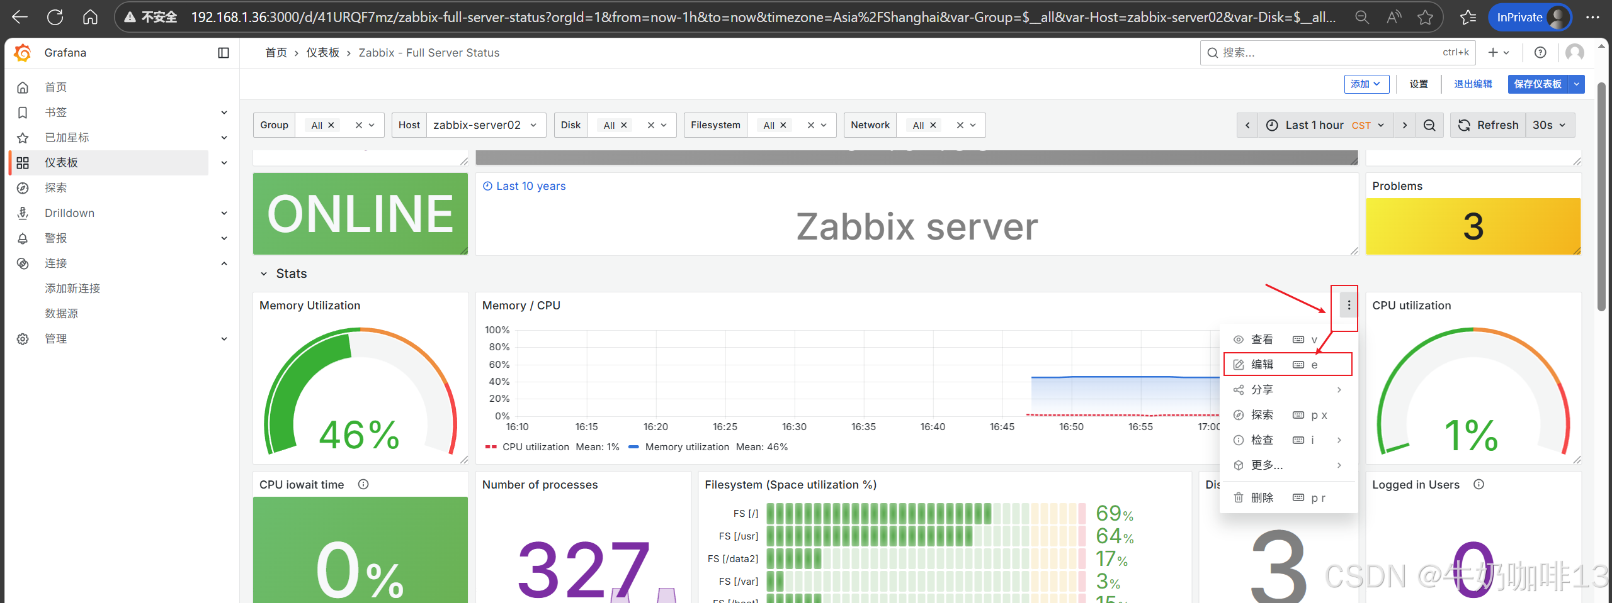Screen dimensions: 1612x603
Task: Select Edit (编辑) in panel menu
Action: point(1288,365)
